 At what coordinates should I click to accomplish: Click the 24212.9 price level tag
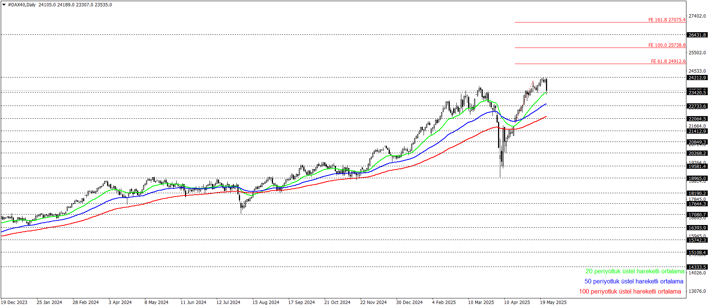click(697, 77)
